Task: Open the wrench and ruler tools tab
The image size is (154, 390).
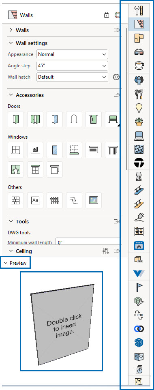Action: 139,10
